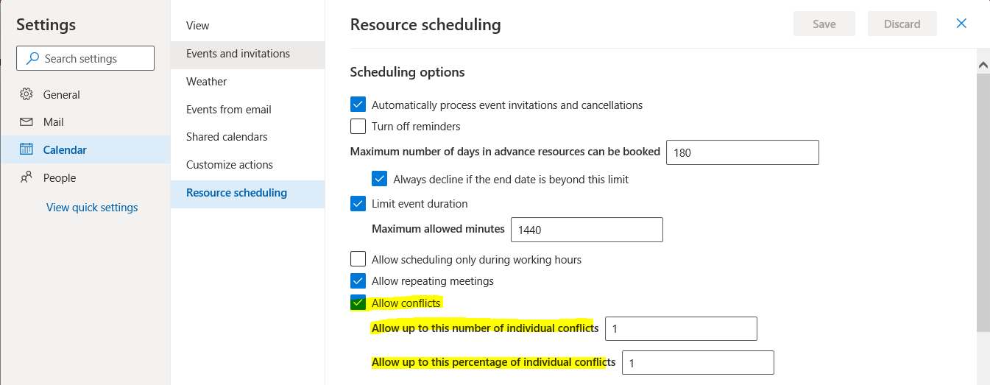Toggle Allow scheduling only during working hours

click(x=358, y=259)
